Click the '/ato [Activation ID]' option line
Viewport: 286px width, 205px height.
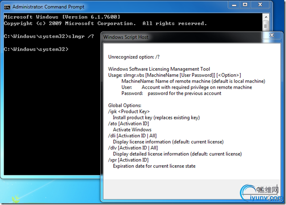(128, 124)
